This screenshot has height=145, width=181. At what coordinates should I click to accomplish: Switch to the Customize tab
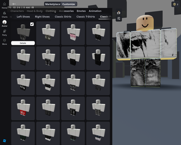[68, 4]
